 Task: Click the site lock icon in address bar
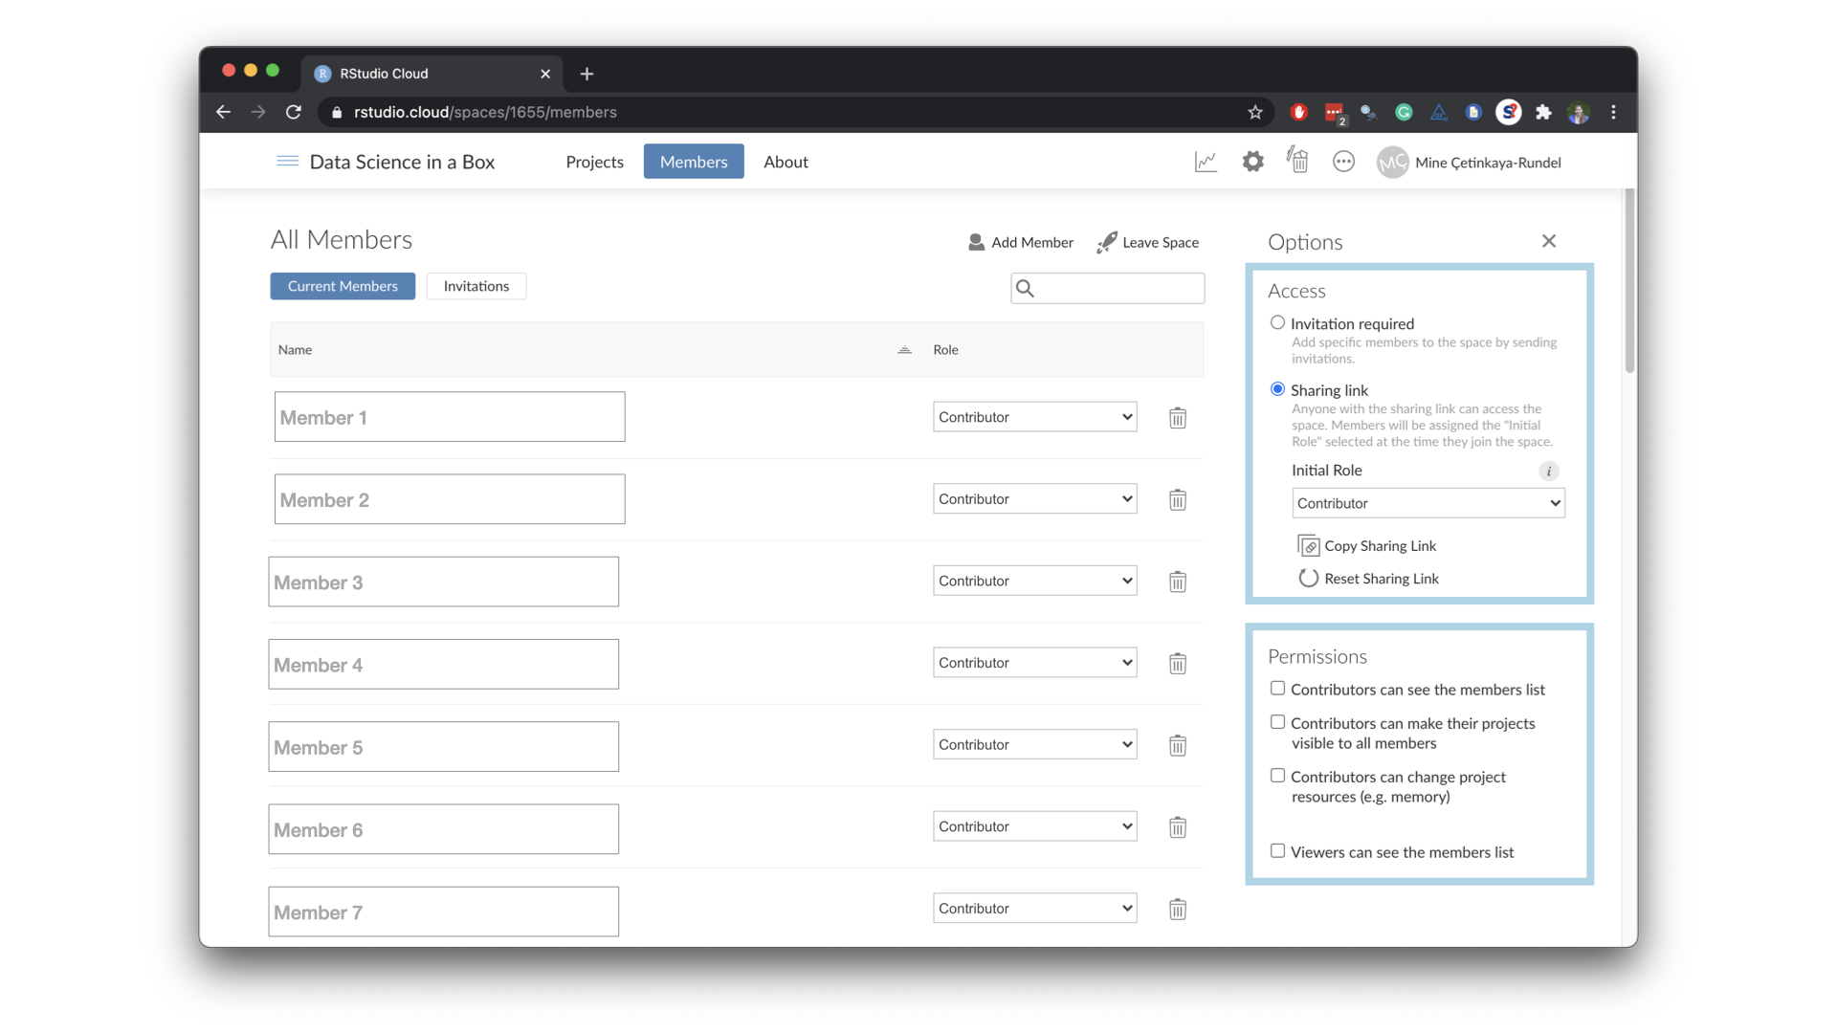pyautogui.click(x=337, y=113)
